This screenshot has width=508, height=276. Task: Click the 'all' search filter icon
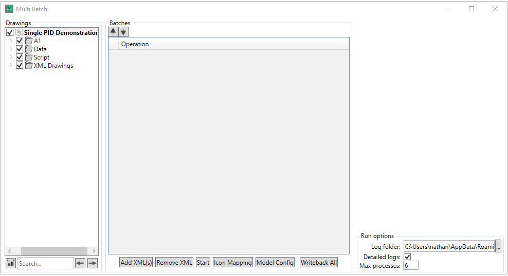click(x=10, y=263)
